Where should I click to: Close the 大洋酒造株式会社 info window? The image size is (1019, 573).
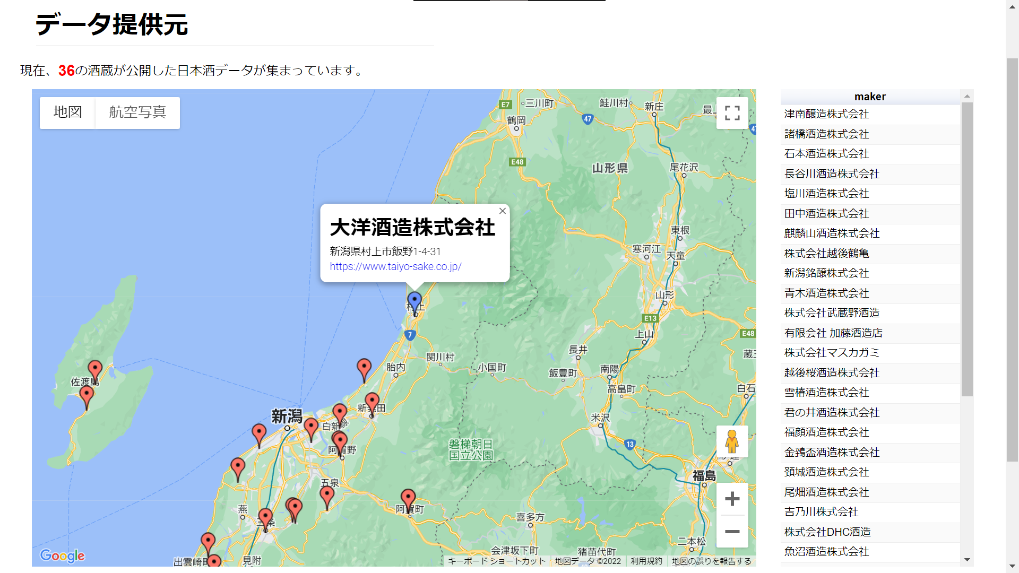point(502,211)
